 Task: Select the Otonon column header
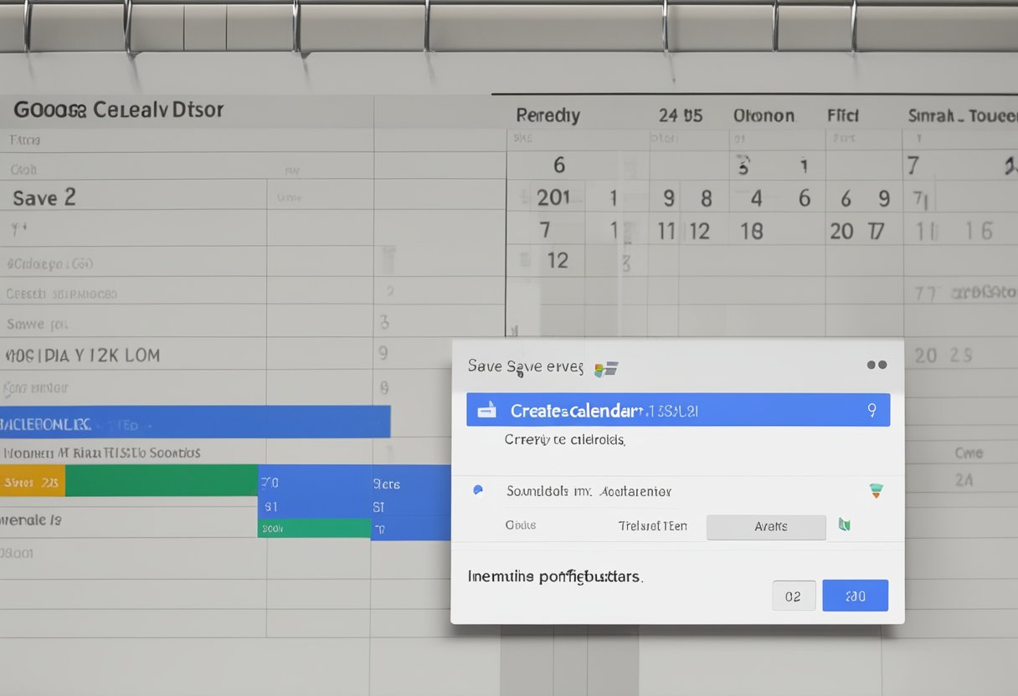tap(763, 115)
